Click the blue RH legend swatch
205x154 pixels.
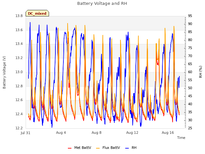pyautogui.click(x=127, y=148)
